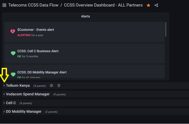The image size is (189, 124).
Task: Expand the DD Mobility Manager row chevron
Action: coord(4,112)
